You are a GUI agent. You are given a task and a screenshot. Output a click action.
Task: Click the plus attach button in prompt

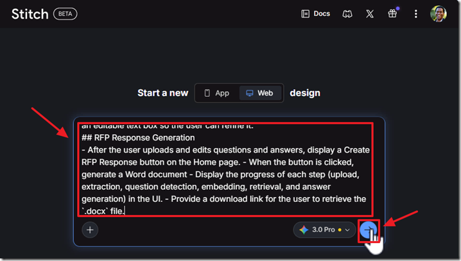90,230
